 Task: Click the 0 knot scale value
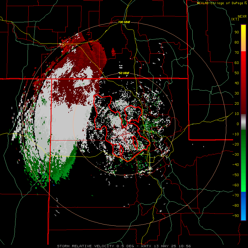[x=238, y=124]
